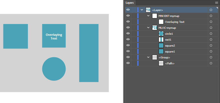220x103 pixels.
Task: Click the MNOINT-mymap thumbnail
Action: pos(155,16)
